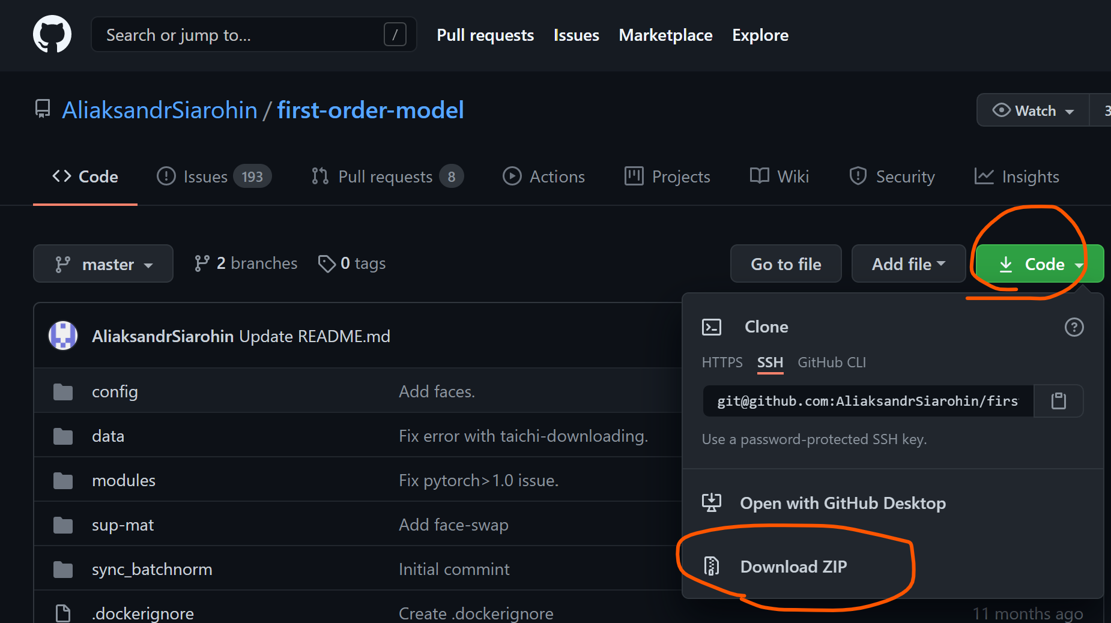Go to Marketplace
Screen dimensions: 1111x623
(x=665, y=35)
